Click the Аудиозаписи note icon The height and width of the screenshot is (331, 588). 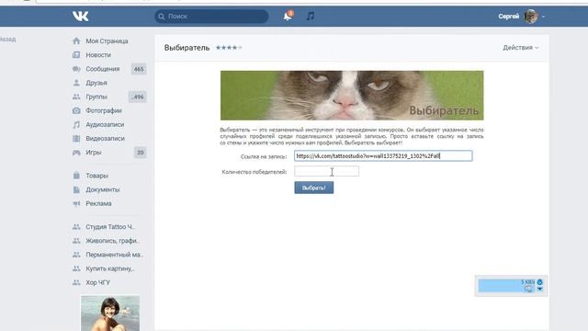76,124
